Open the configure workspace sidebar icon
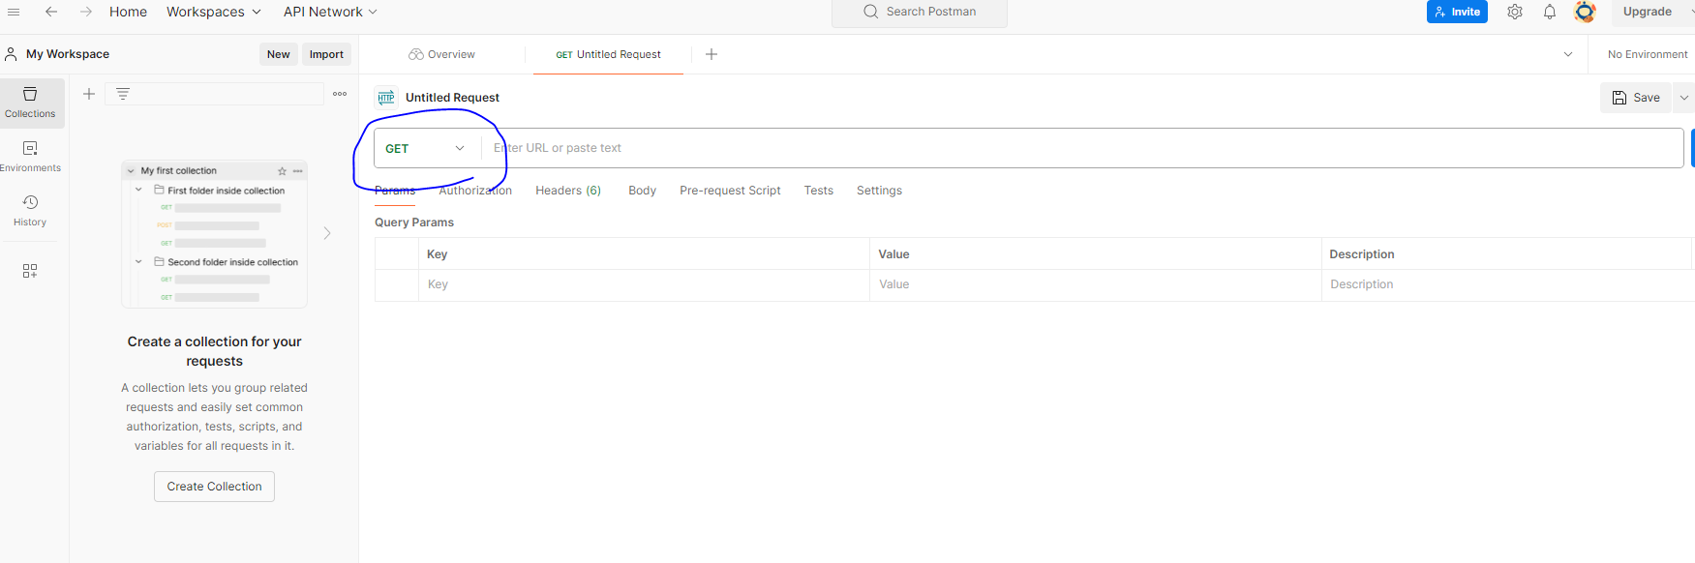Screen dimensions: 1695x563 click(30, 271)
